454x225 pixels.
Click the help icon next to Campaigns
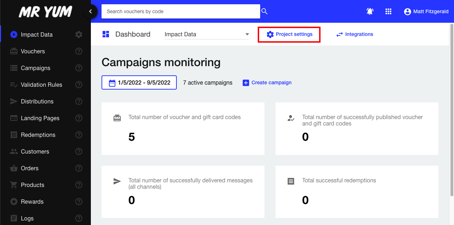point(79,68)
